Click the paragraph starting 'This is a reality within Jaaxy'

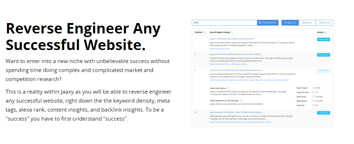coord(88,105)
